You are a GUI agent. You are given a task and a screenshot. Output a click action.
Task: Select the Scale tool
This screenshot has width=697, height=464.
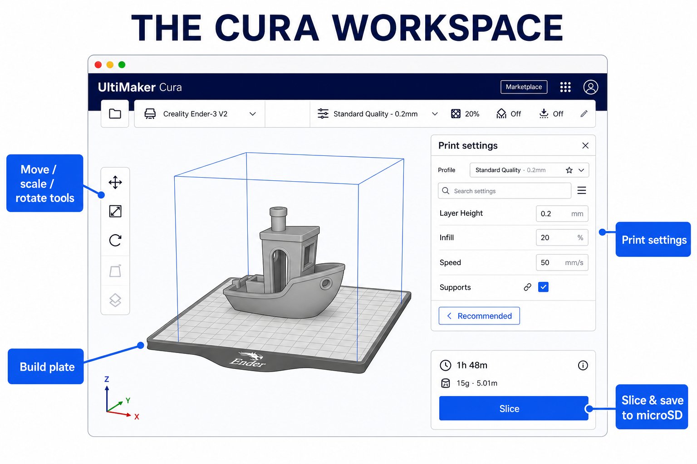tap(115, 211)
